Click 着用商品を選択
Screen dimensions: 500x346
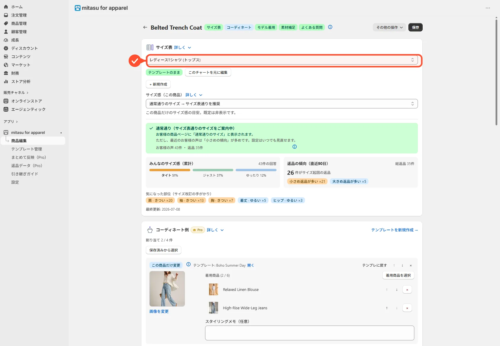coord(398,275)
